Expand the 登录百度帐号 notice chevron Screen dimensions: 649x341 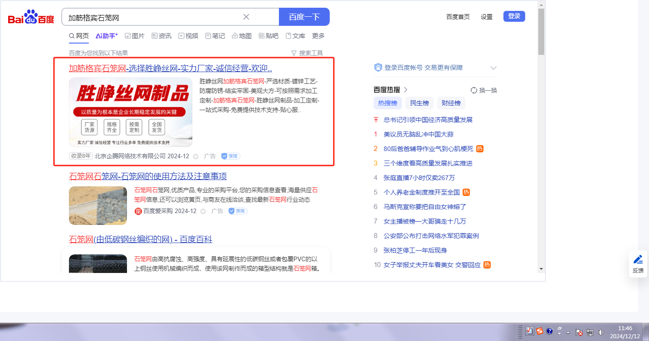493,68
